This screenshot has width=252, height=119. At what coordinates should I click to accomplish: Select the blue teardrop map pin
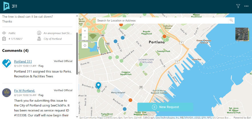pos(98,85)
